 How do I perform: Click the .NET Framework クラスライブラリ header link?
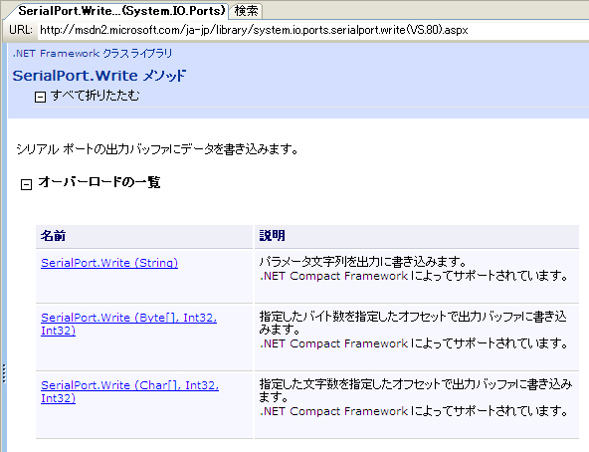coord(93,54)
